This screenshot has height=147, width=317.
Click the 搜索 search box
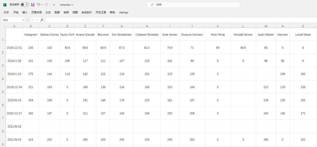[x=193, y=5]
